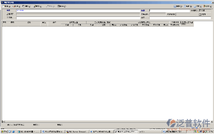Close the window with the title-bar X
The width and height of the screenshot is (214, 135).
pos(213,3)
